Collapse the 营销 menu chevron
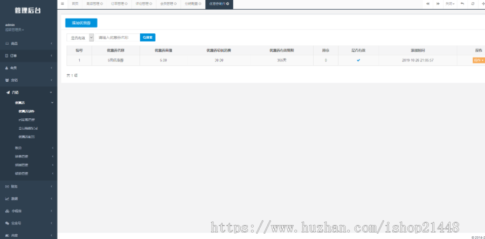 point(51,93)
